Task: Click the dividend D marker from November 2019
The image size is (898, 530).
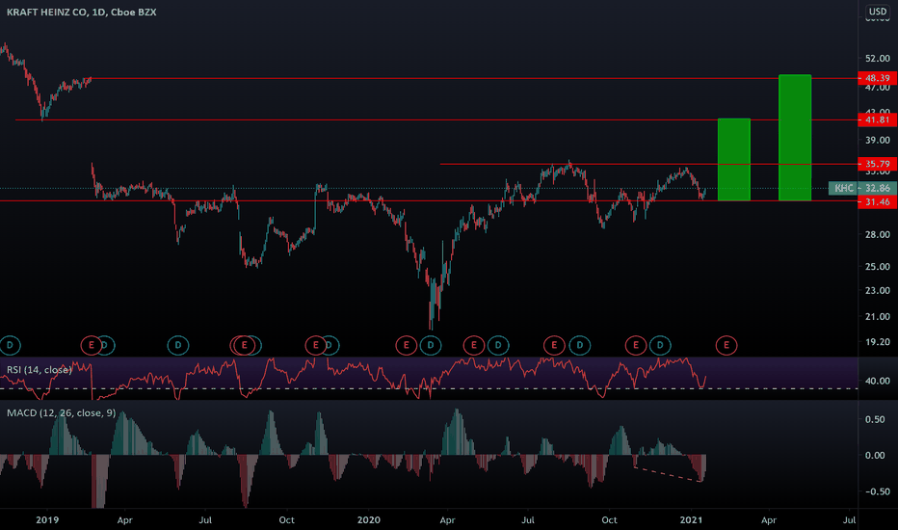Action: pos(331,345)
